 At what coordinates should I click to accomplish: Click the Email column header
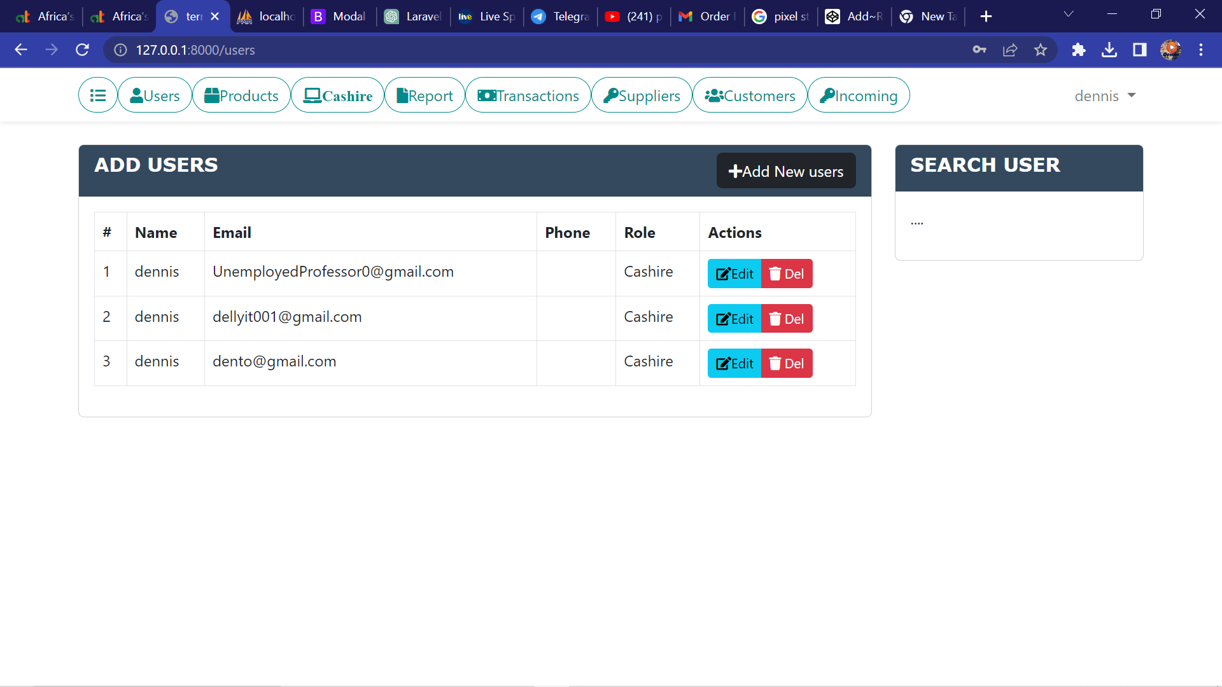coord(370,232)
